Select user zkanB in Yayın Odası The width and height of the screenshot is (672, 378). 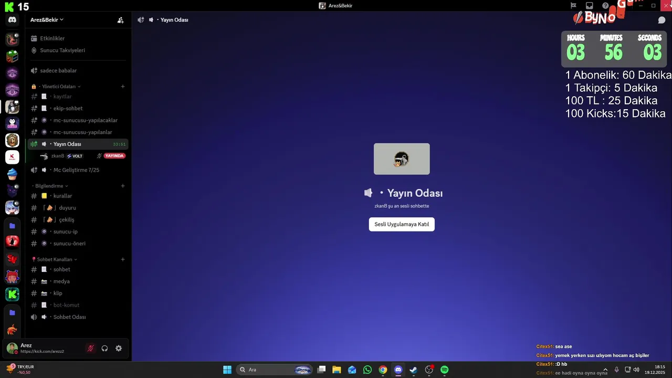58,156
